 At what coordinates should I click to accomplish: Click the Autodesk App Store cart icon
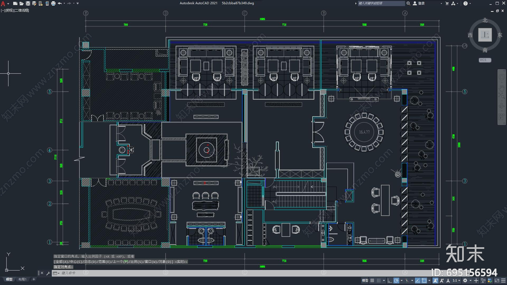point(447,3)
